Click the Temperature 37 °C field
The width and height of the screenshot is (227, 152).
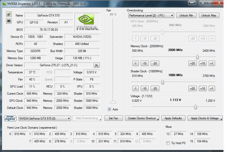[32, 72]
